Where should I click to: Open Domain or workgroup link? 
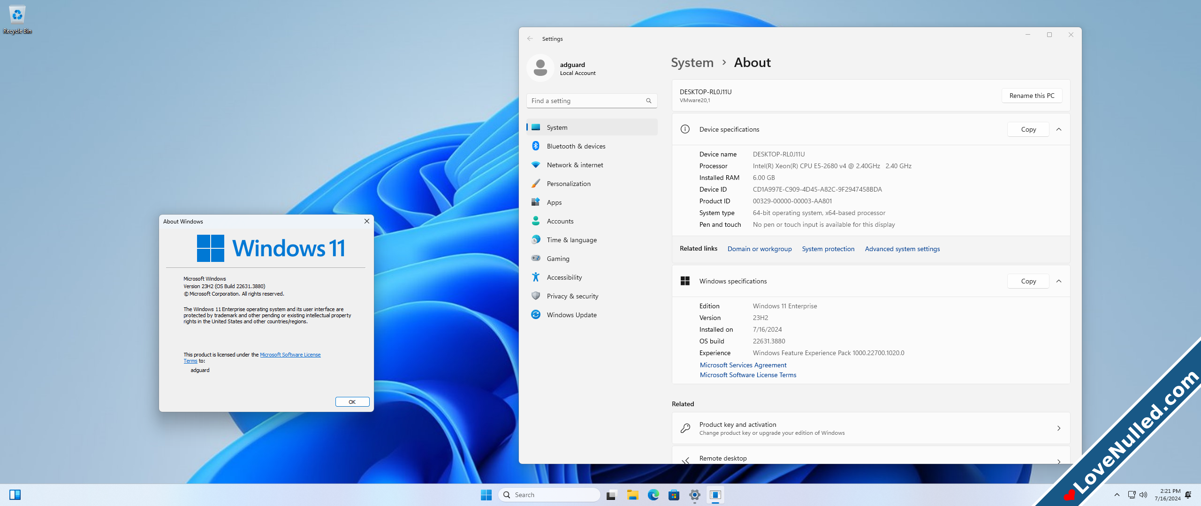760,249
